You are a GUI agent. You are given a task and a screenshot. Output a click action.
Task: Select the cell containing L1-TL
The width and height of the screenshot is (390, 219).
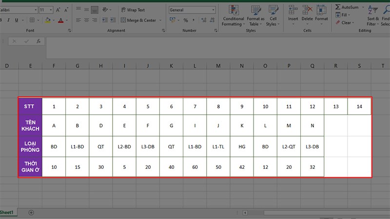tap(218, 146)
